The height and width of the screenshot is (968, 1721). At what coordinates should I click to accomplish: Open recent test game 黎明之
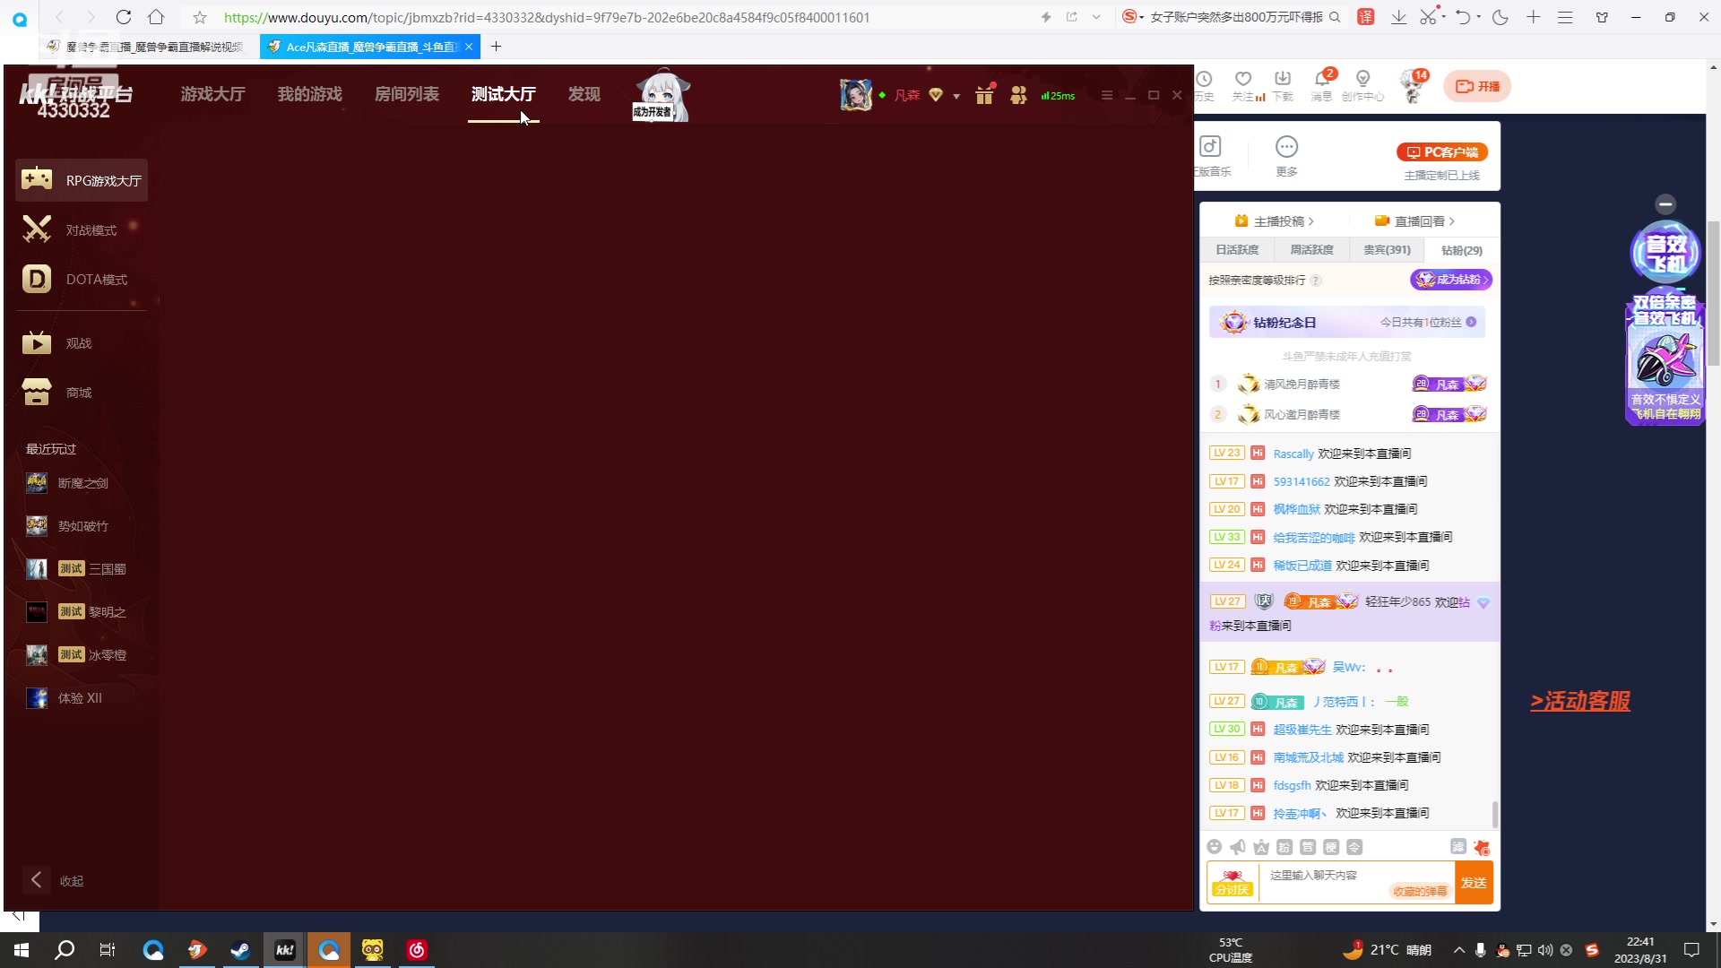click(77, 611)
